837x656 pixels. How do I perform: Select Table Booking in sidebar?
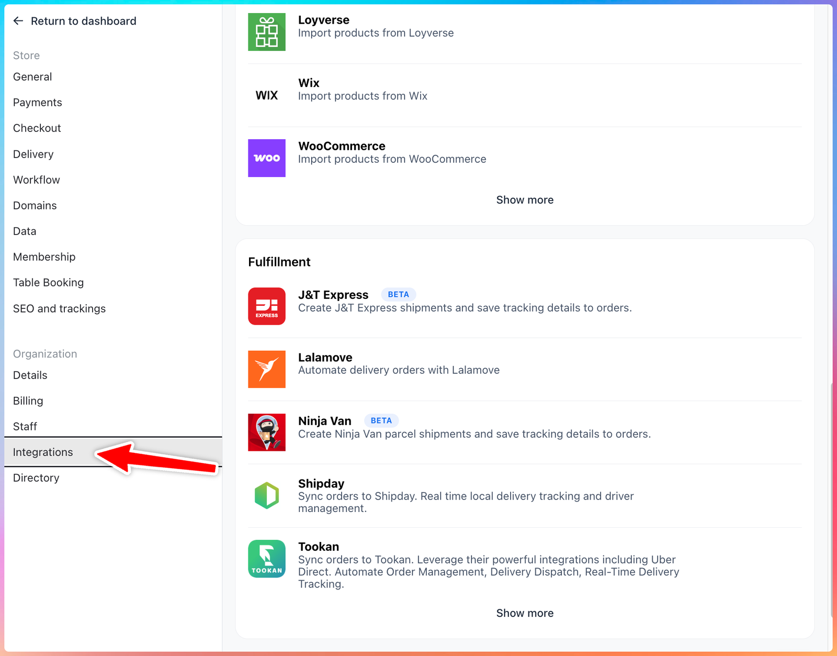point(49,283)
